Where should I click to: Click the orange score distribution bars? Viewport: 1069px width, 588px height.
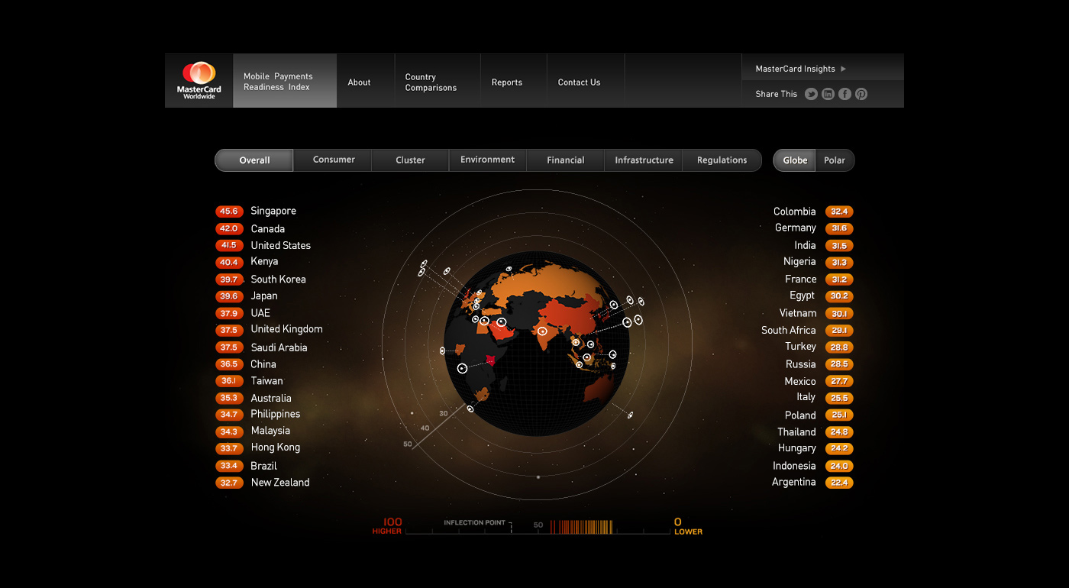[581, 527]
